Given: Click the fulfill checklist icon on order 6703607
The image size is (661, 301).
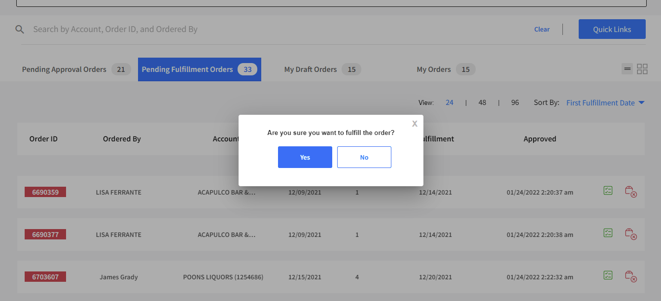Looking at the screenshot, I should (x=608, y=275).
